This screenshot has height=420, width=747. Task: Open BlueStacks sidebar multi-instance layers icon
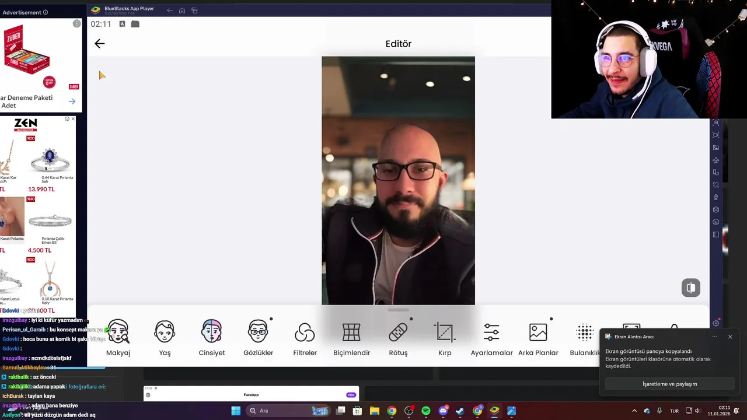coord(716,209)
